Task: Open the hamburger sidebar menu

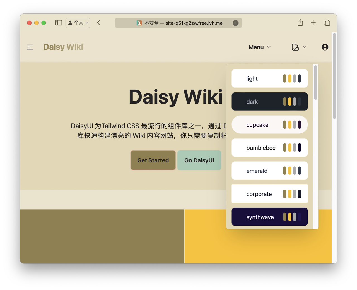Action: coord(30,47)
